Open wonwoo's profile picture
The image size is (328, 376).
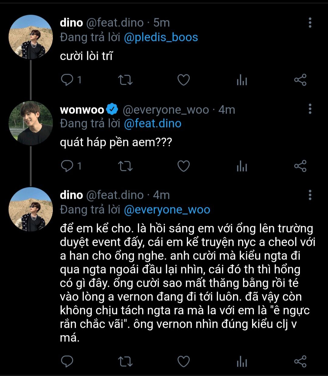(x=31, y=123)
